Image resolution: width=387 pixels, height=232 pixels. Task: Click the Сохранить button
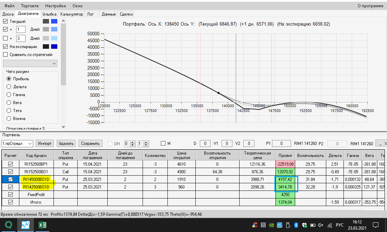(x=90, y=143)
